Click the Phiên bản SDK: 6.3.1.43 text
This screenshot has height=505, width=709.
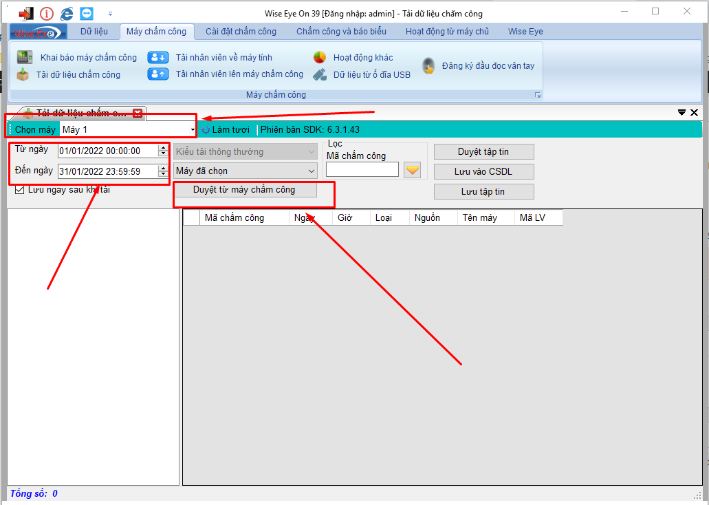310,130
